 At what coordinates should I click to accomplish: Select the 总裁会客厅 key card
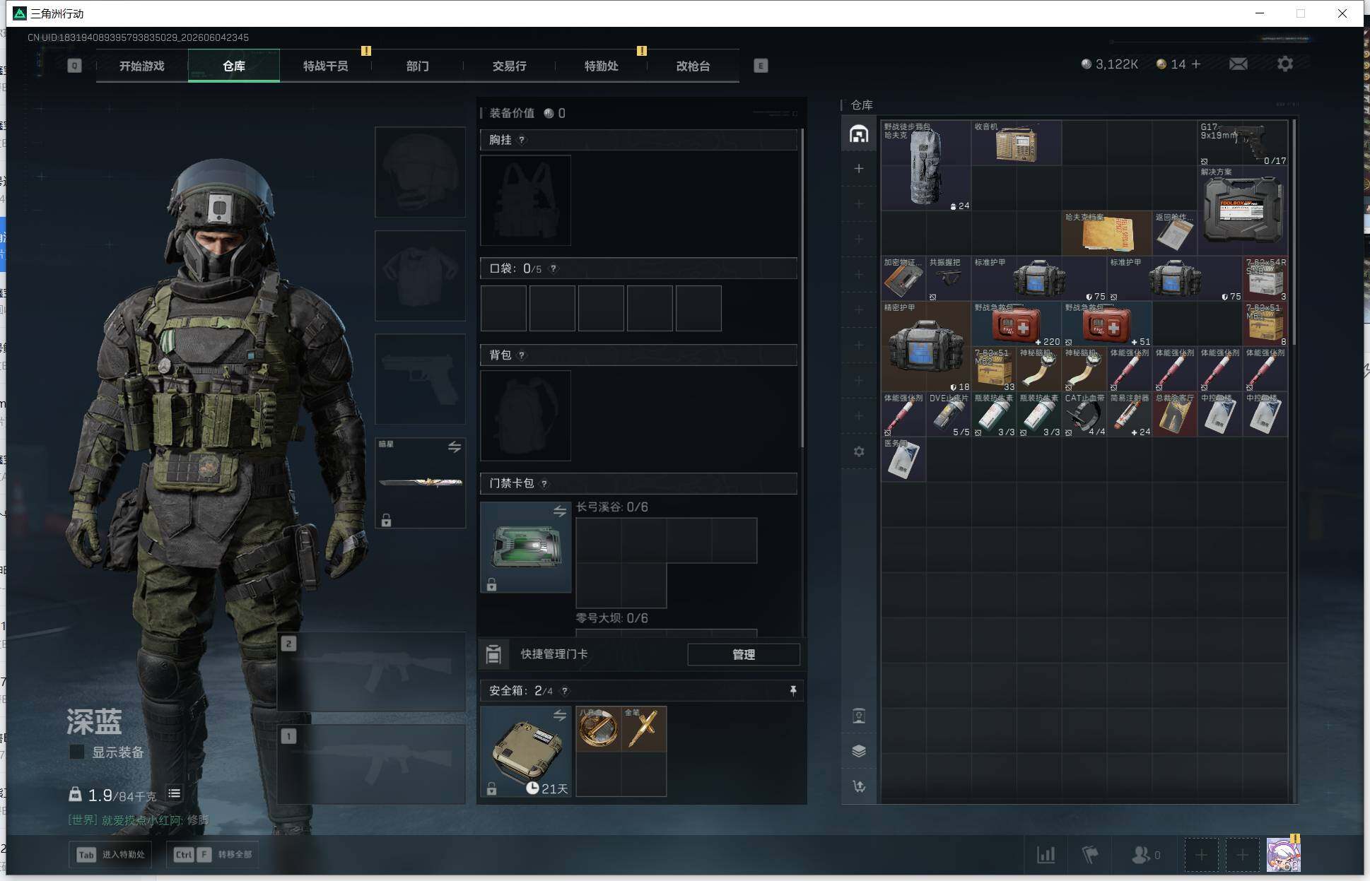tap(1175, 414)
